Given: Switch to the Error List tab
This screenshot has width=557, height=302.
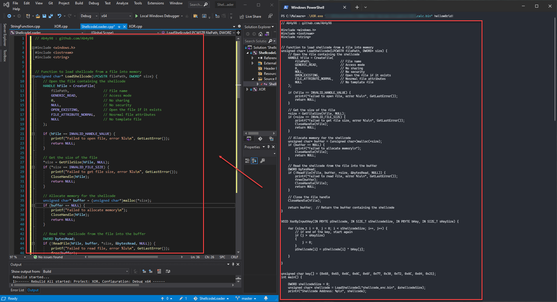Looking at the screenshot, I should click(x=17, y=290).
